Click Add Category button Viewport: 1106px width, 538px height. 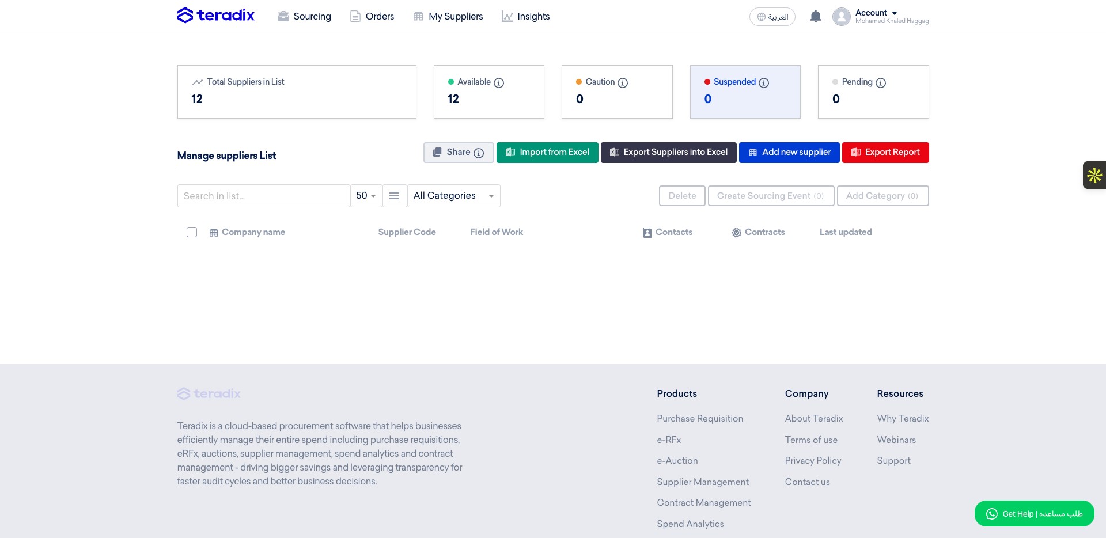tap(882, 196)
